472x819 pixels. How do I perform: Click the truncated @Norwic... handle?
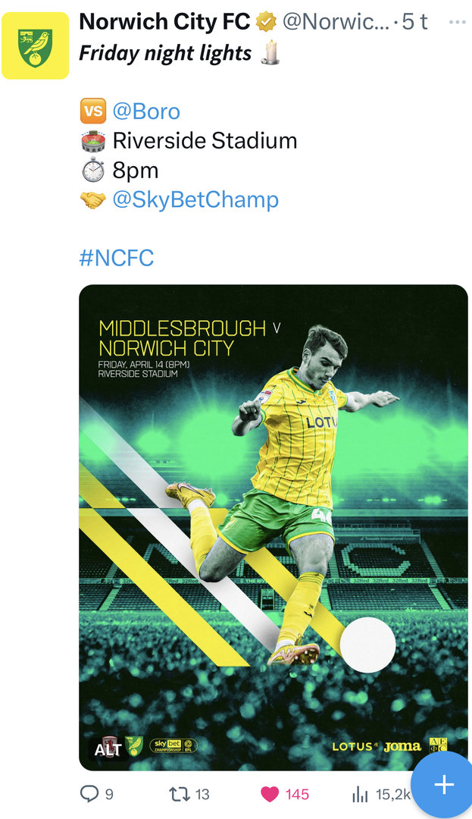(336, 22)
